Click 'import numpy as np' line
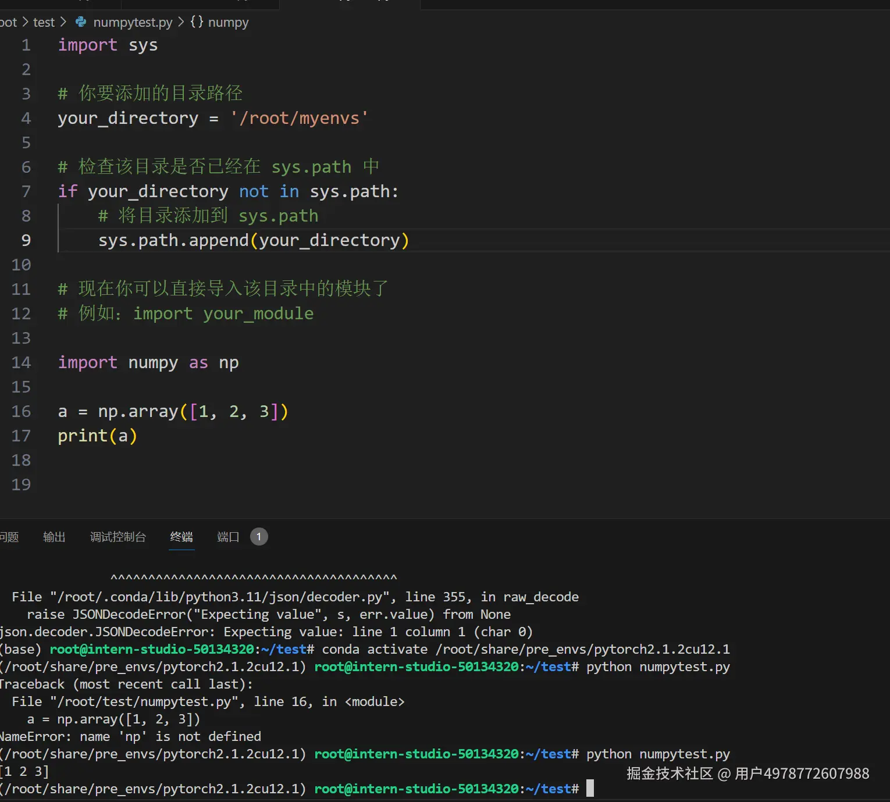 click(x=148, y=362)
